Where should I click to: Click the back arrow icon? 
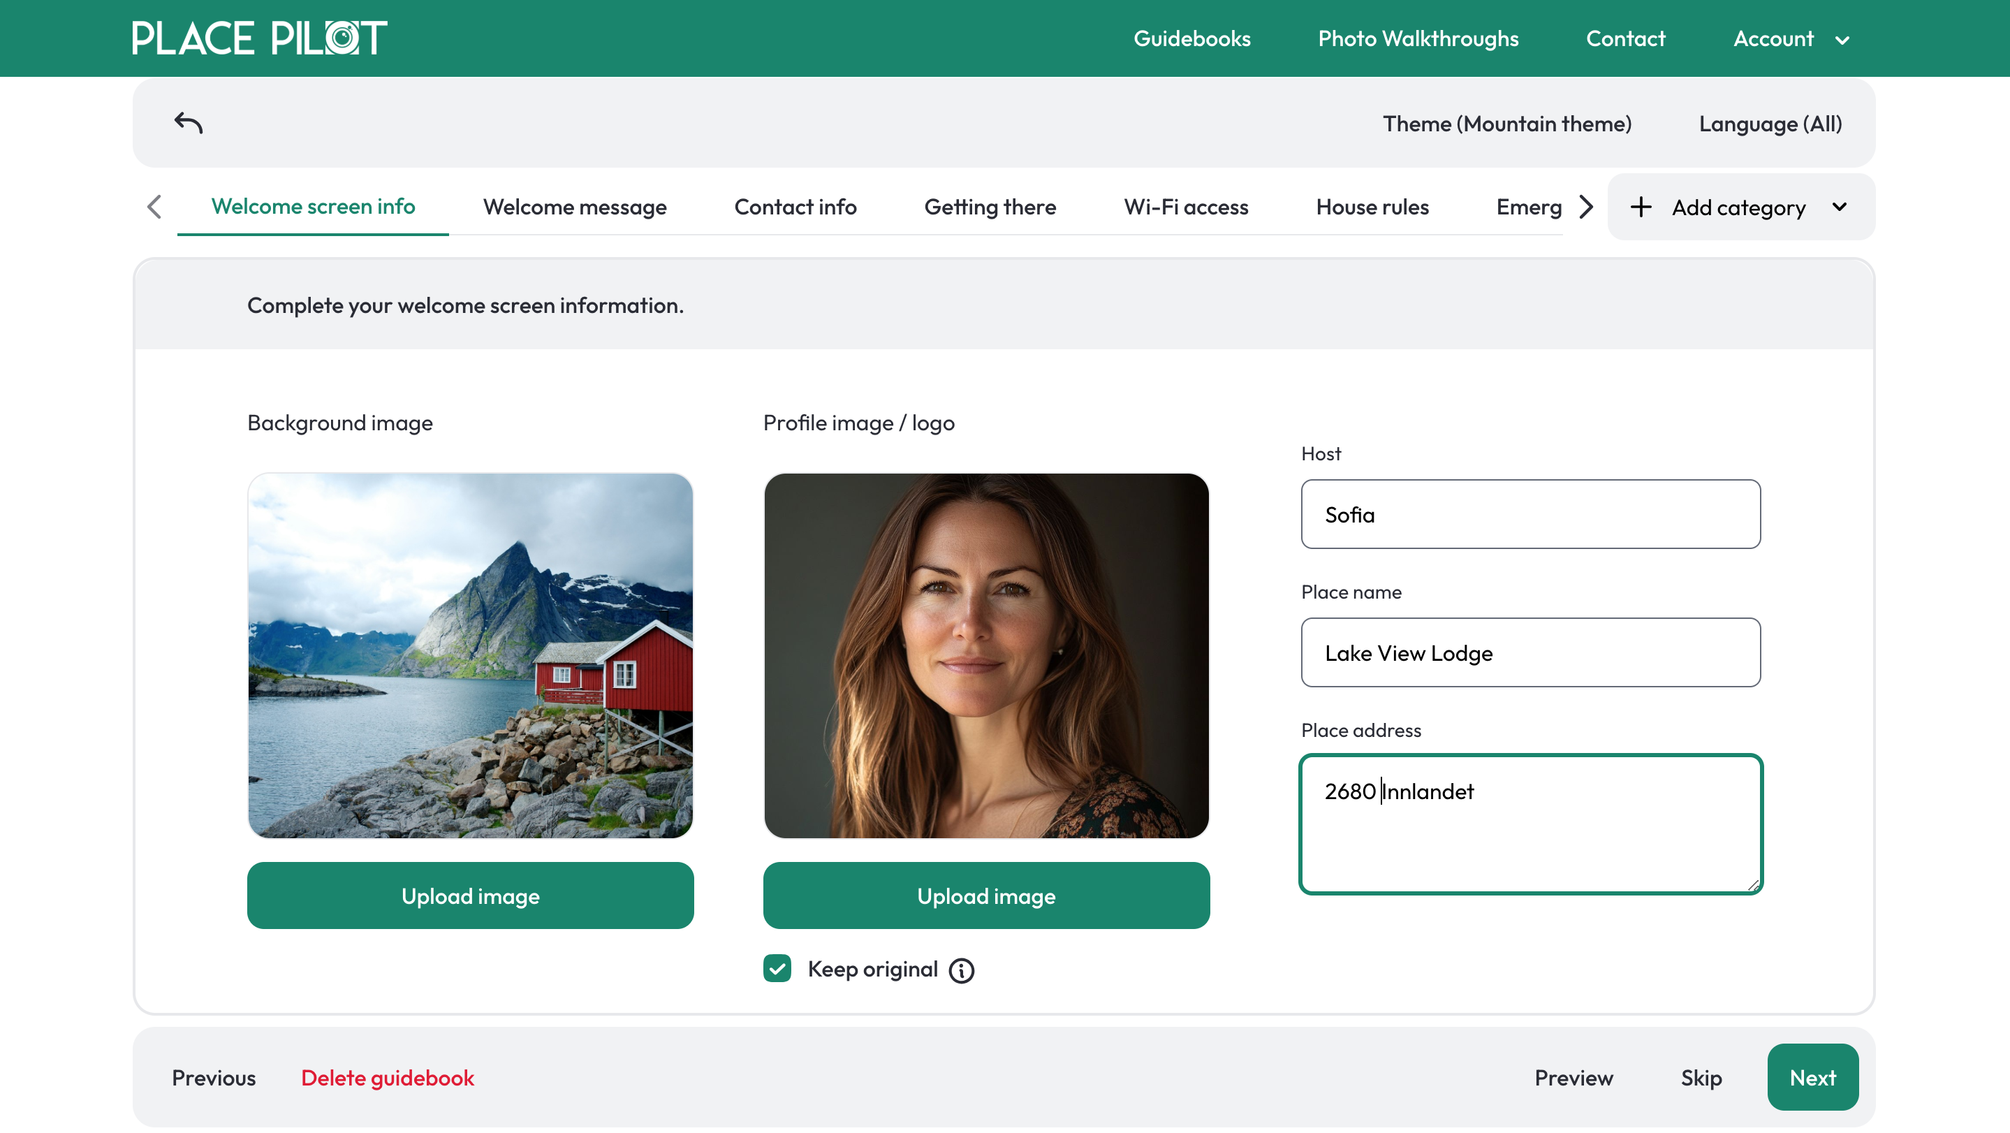coord(188,123)
